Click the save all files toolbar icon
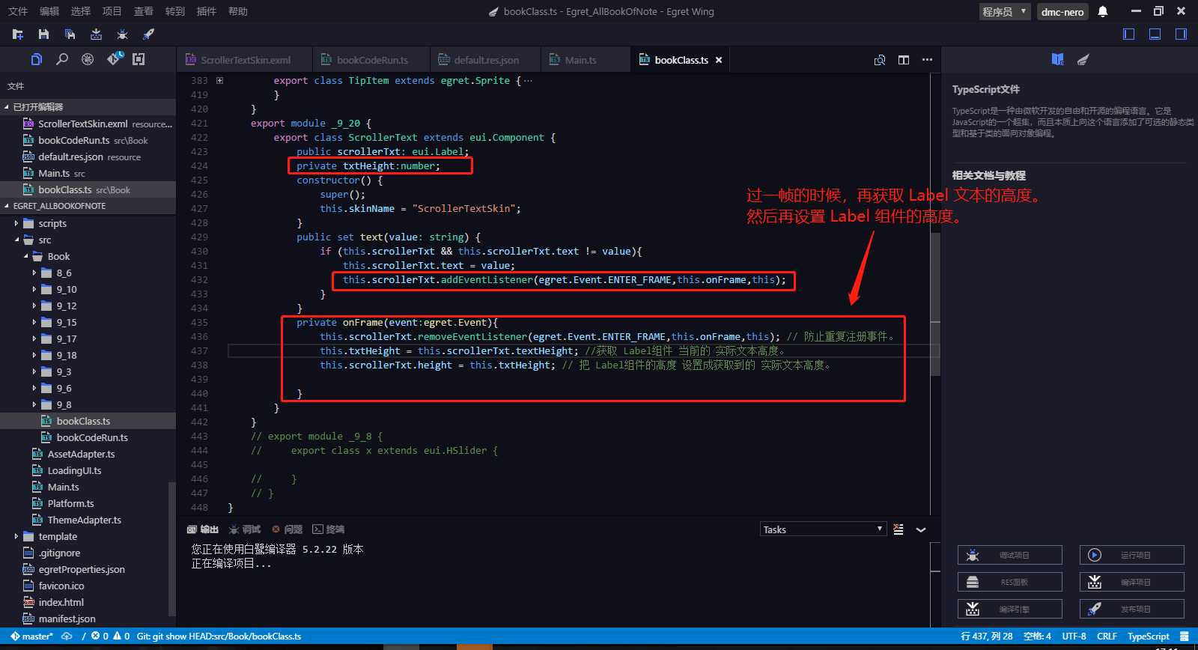Image resolution: width=1198 pixels, height=650 pixels. [70, 34]
